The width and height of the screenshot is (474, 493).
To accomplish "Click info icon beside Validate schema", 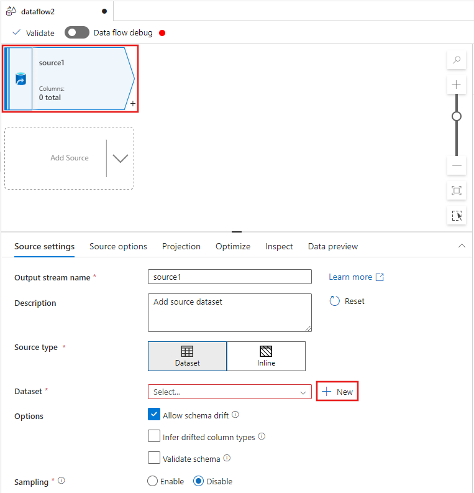I will tap(227, 458).
